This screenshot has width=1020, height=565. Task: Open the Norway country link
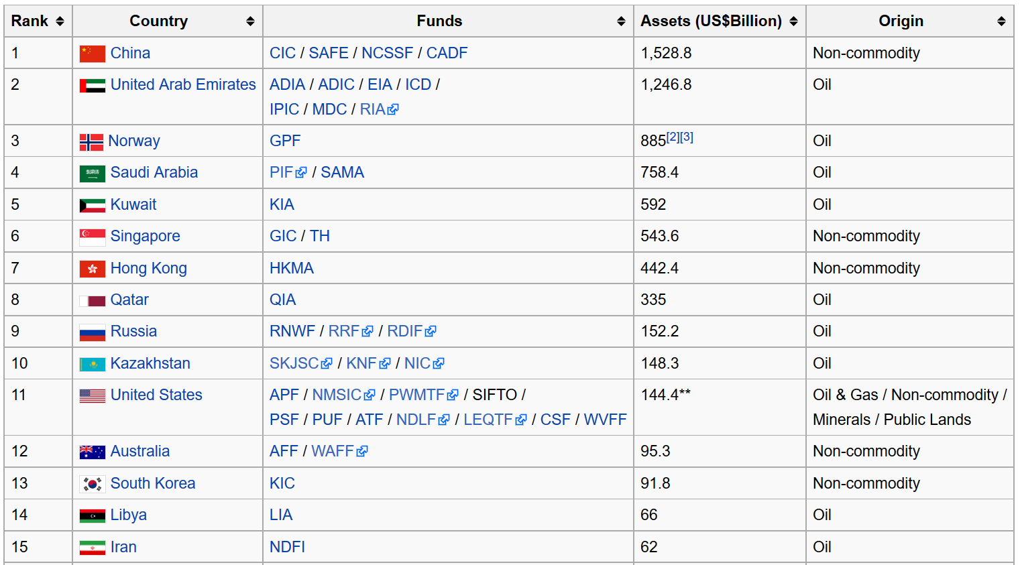click(134, 141)
